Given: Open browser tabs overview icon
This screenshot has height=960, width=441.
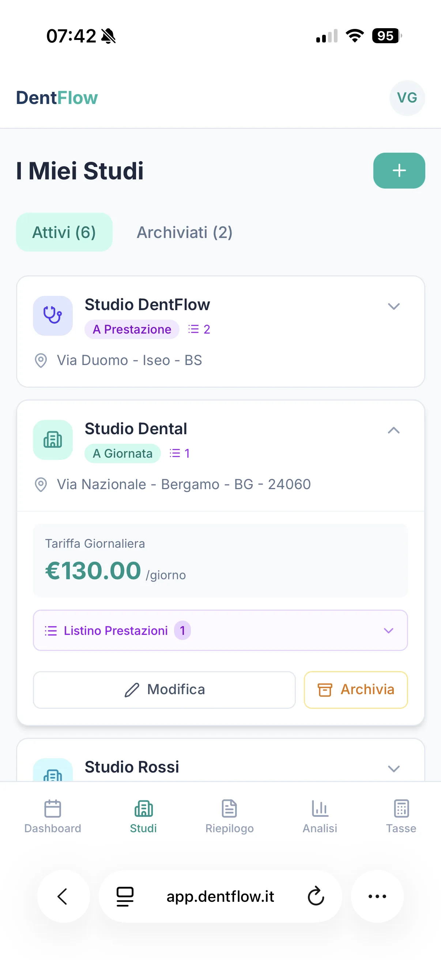Looking at the screenshot, I should pyautogui.click(x=125, y=896).
